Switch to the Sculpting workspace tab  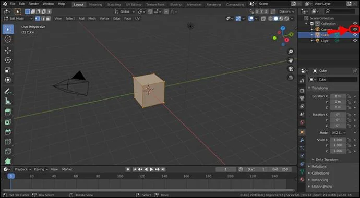point(114,4)
